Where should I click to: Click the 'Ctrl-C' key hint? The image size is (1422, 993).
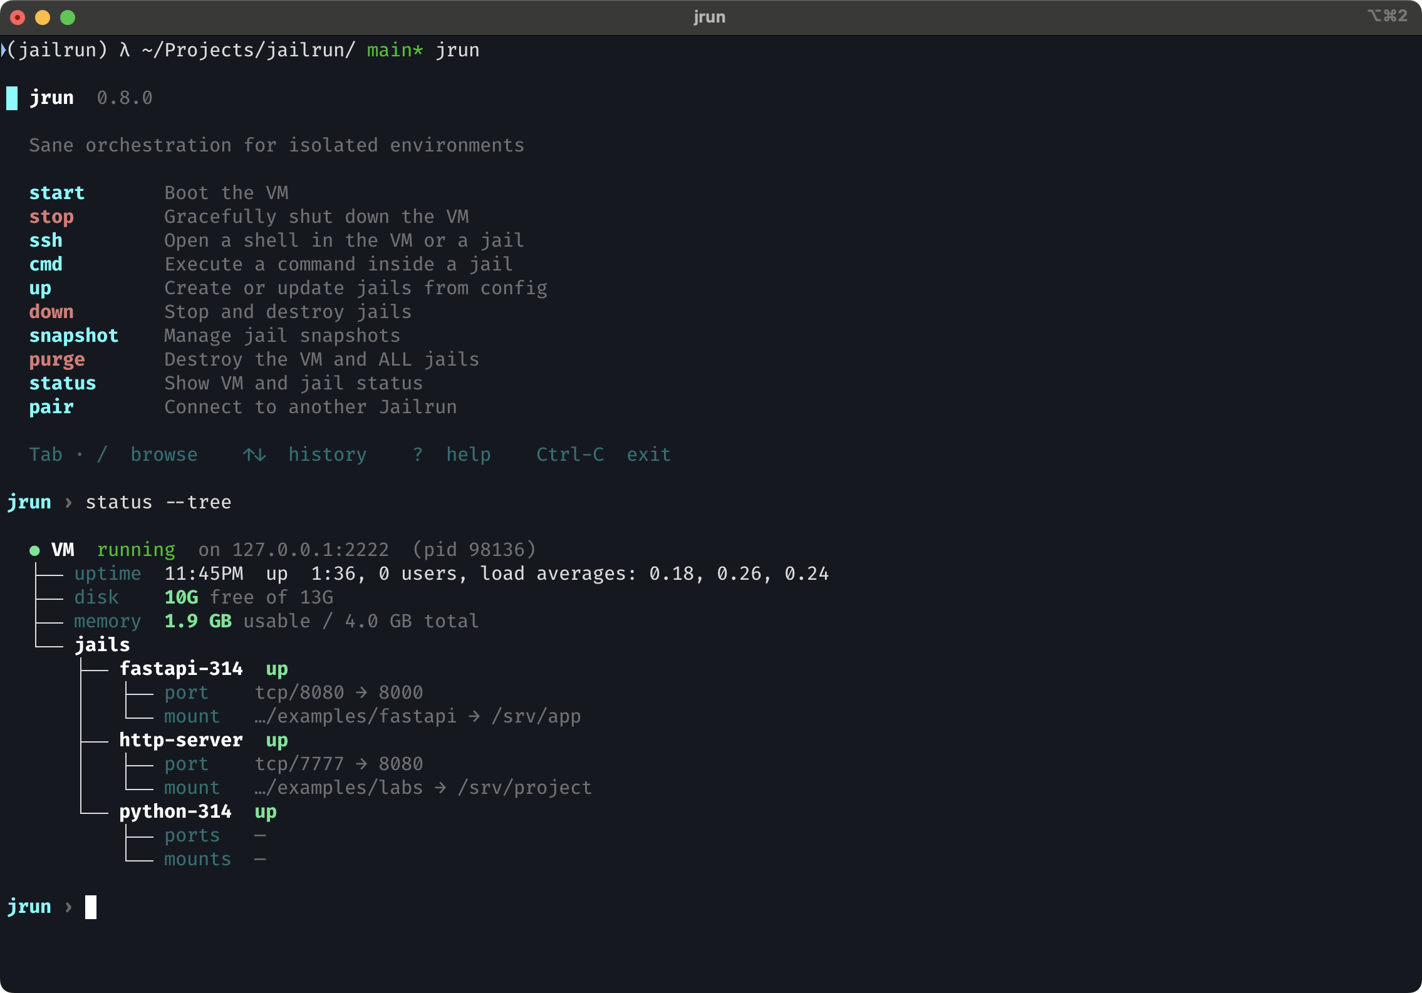coord(570,455)
